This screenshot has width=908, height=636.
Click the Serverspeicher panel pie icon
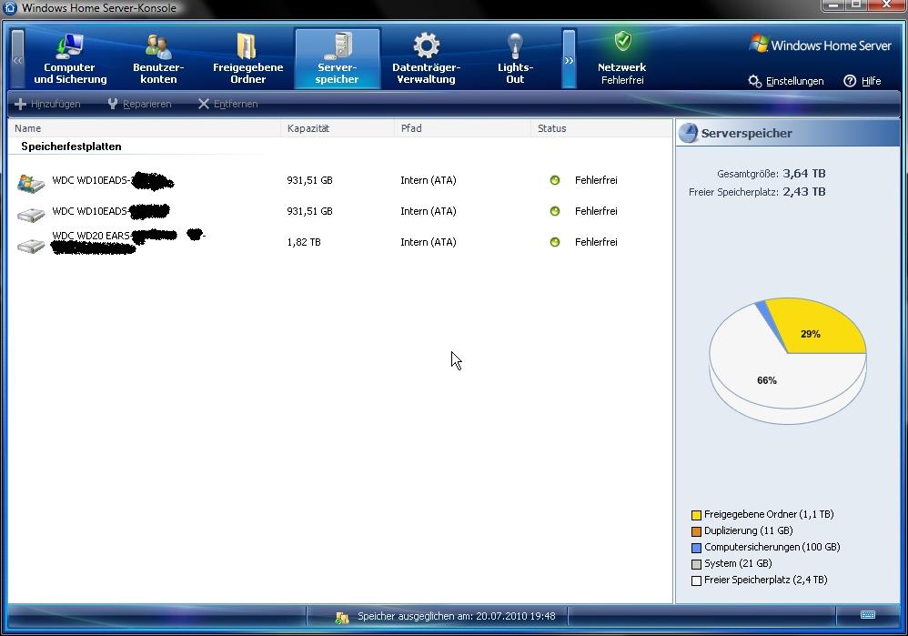tap(688, 133)
